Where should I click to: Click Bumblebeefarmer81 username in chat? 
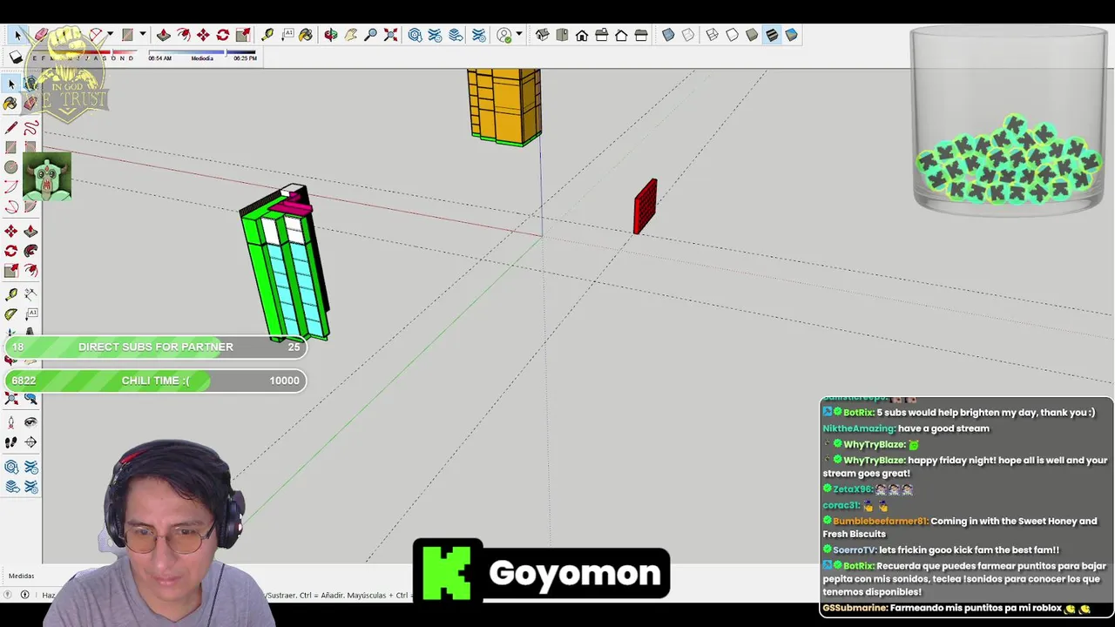880,521
